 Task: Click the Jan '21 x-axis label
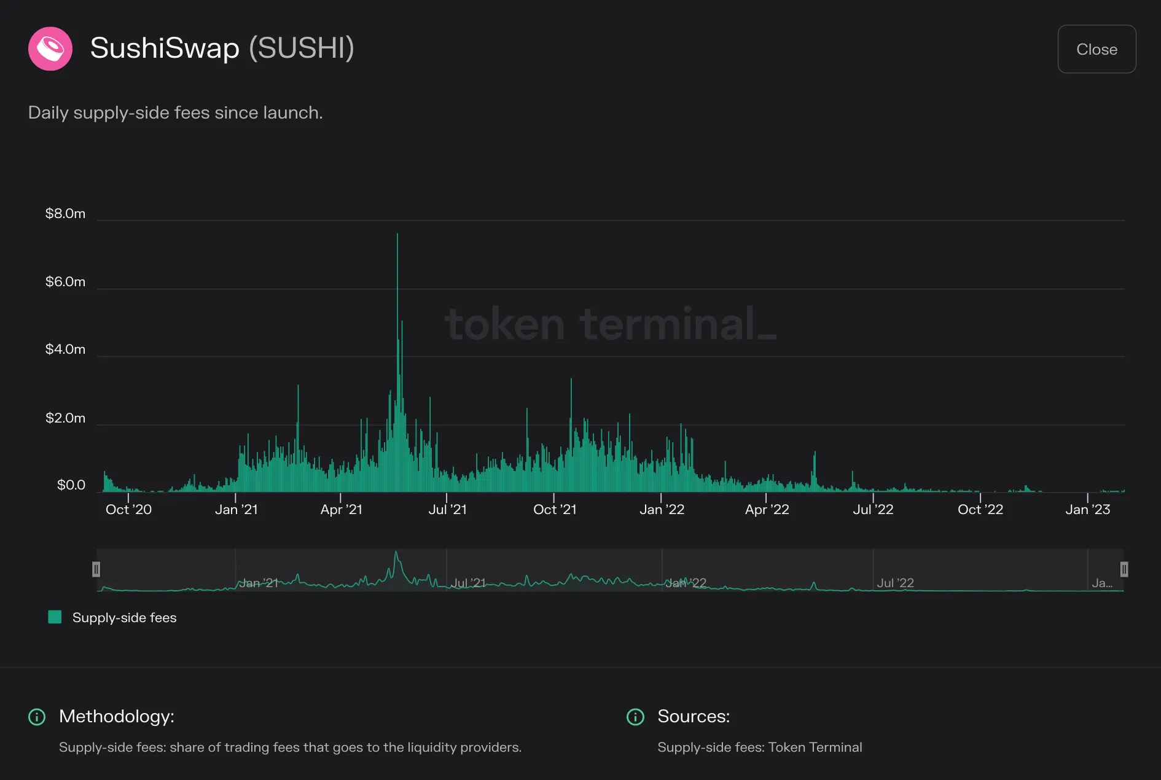click(237, 509)
